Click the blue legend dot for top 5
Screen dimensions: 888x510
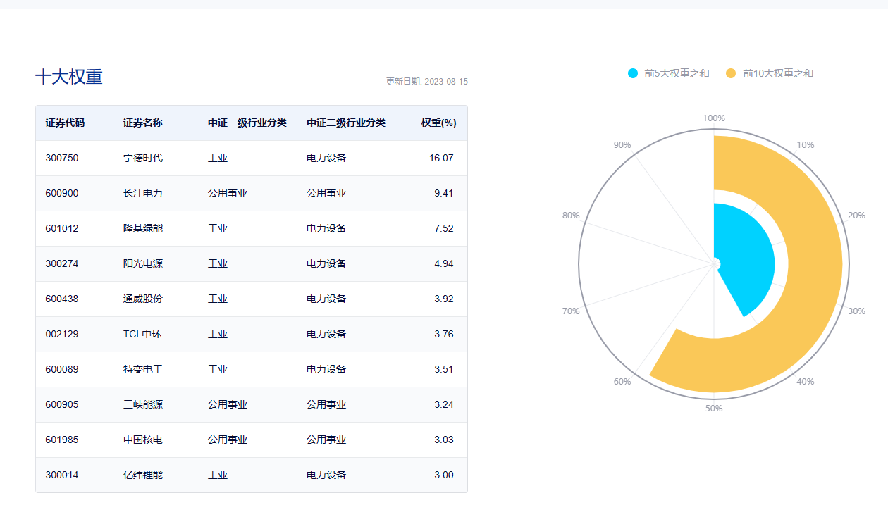click(x=633, y=73)
